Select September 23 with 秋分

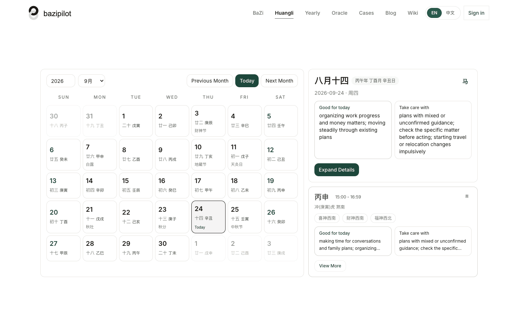pos(172,217)
